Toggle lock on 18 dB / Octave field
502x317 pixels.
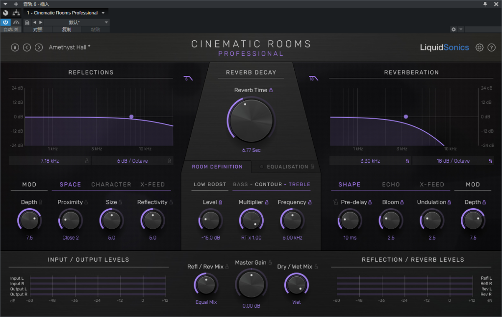490,161
